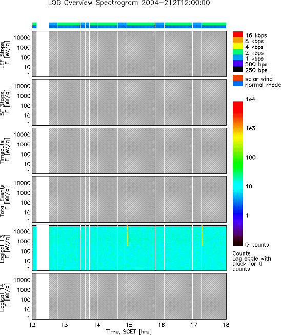Image resolution: width=281 pixels, height=335 pixels.
Task: Click the orange-red solar wind mode swatch
Action: 237,78
